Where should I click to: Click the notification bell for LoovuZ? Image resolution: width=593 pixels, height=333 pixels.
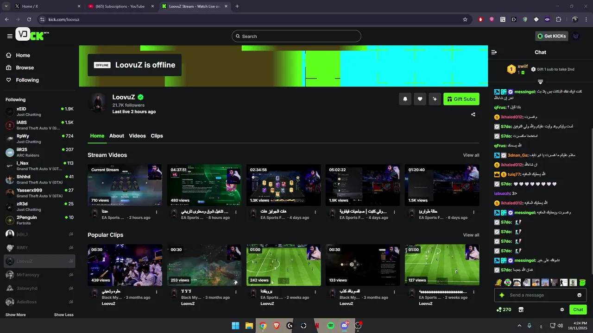click(405, 99)
